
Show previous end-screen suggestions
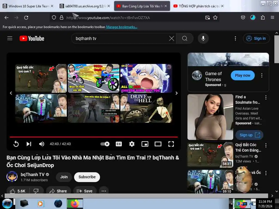(x=11, y=93)
